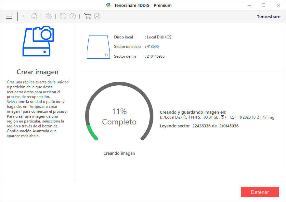This screenshot has height=202, width=286.
Task: Click the image save path text
Action: pyautogui.click(x=217, y=117)
